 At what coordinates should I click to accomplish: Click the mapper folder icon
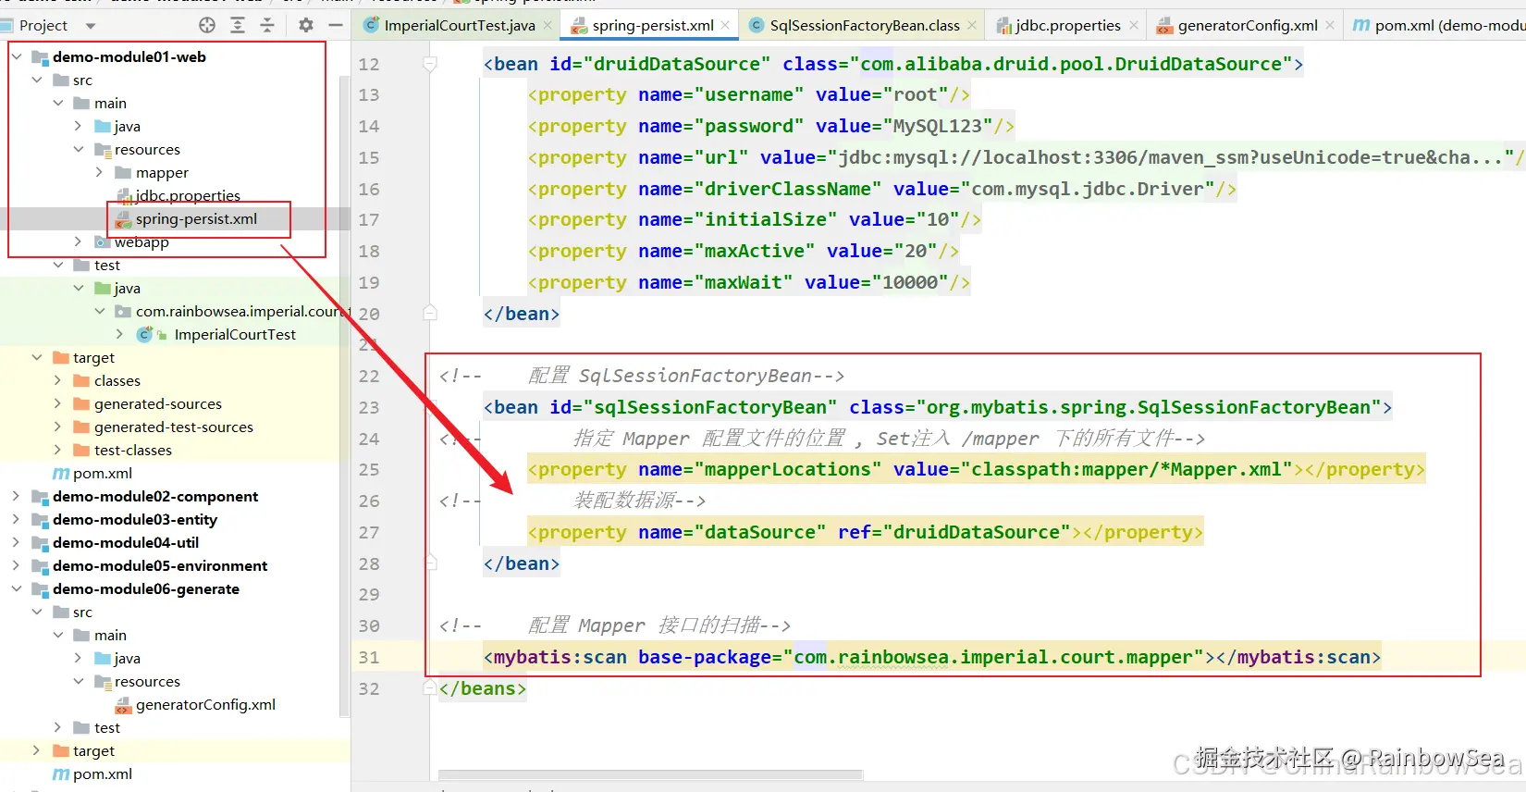click(123, 172)
